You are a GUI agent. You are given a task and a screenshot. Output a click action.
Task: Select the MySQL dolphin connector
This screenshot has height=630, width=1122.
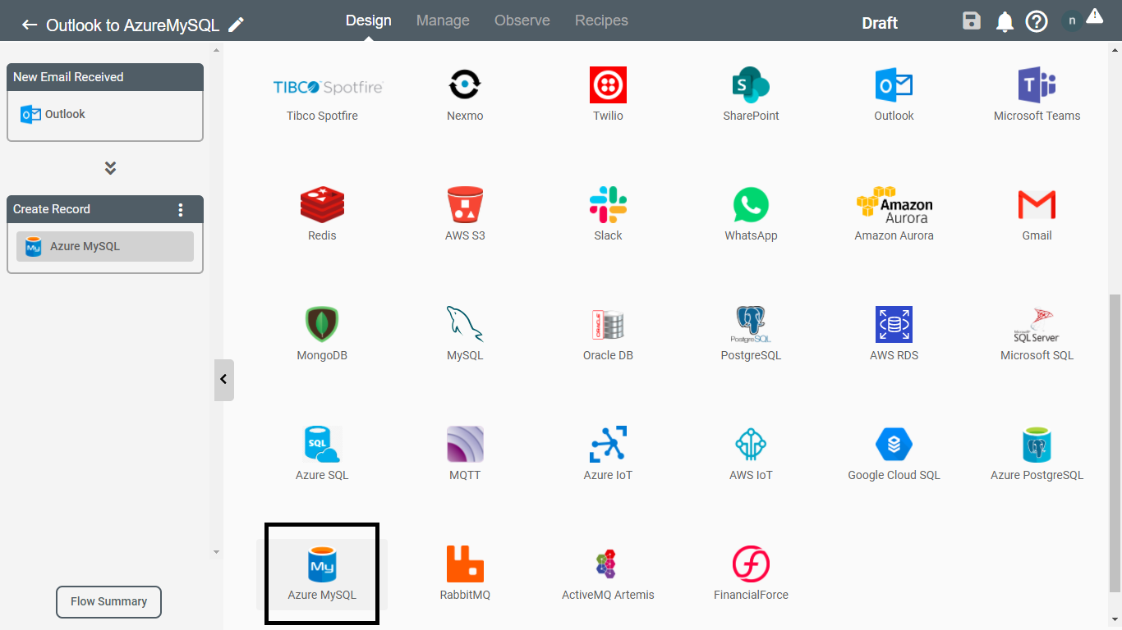465,335
